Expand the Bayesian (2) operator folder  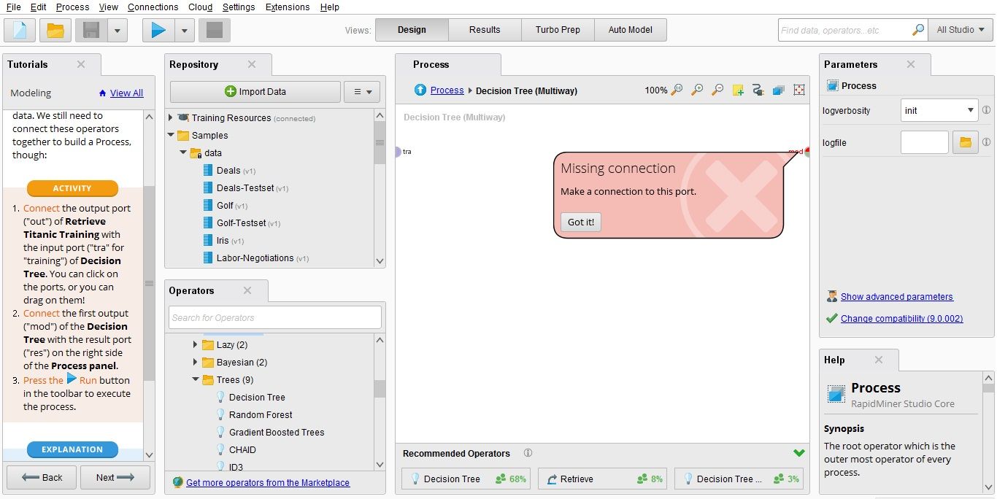pyautogui.click(x=195, y=362)
